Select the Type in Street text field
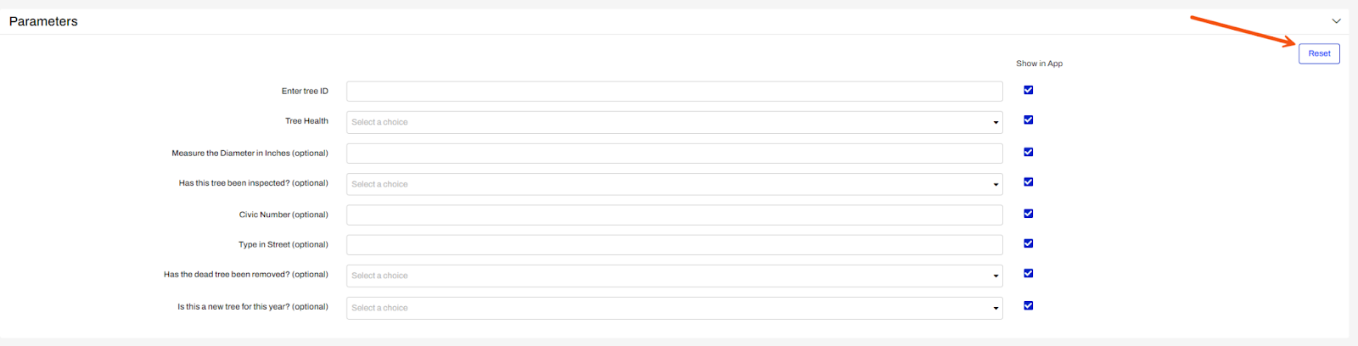Viewport: 1358px width, 346px height. [x=674, y=245]
